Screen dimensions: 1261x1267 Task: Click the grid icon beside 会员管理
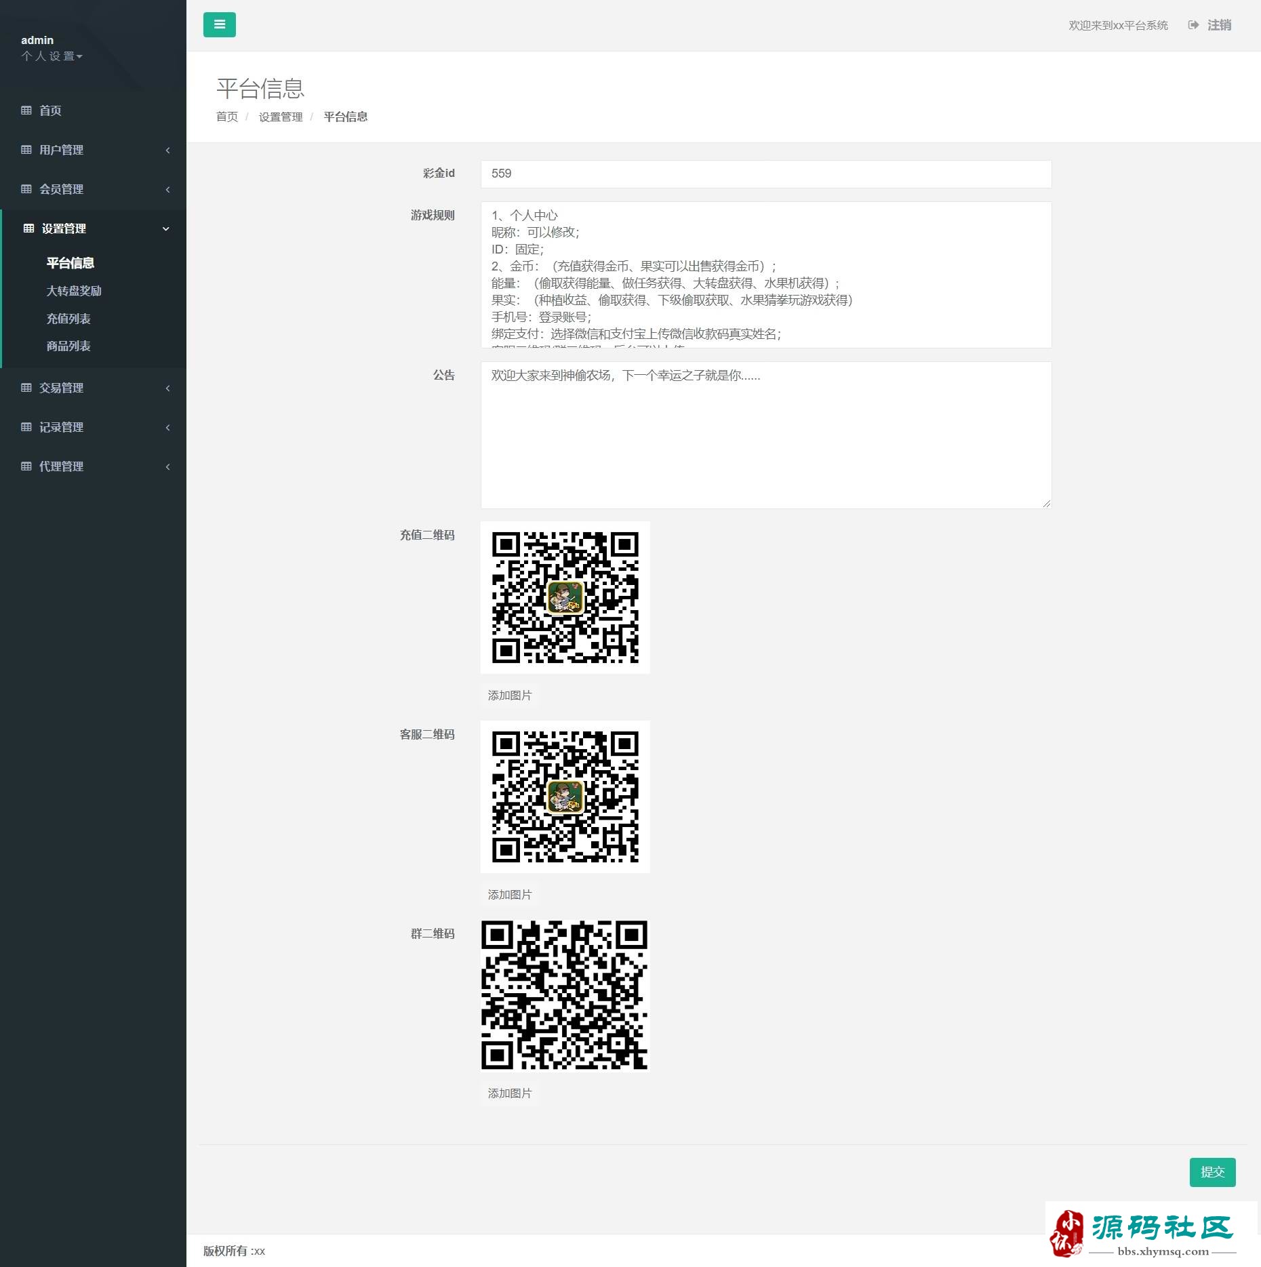pos(26,189)
